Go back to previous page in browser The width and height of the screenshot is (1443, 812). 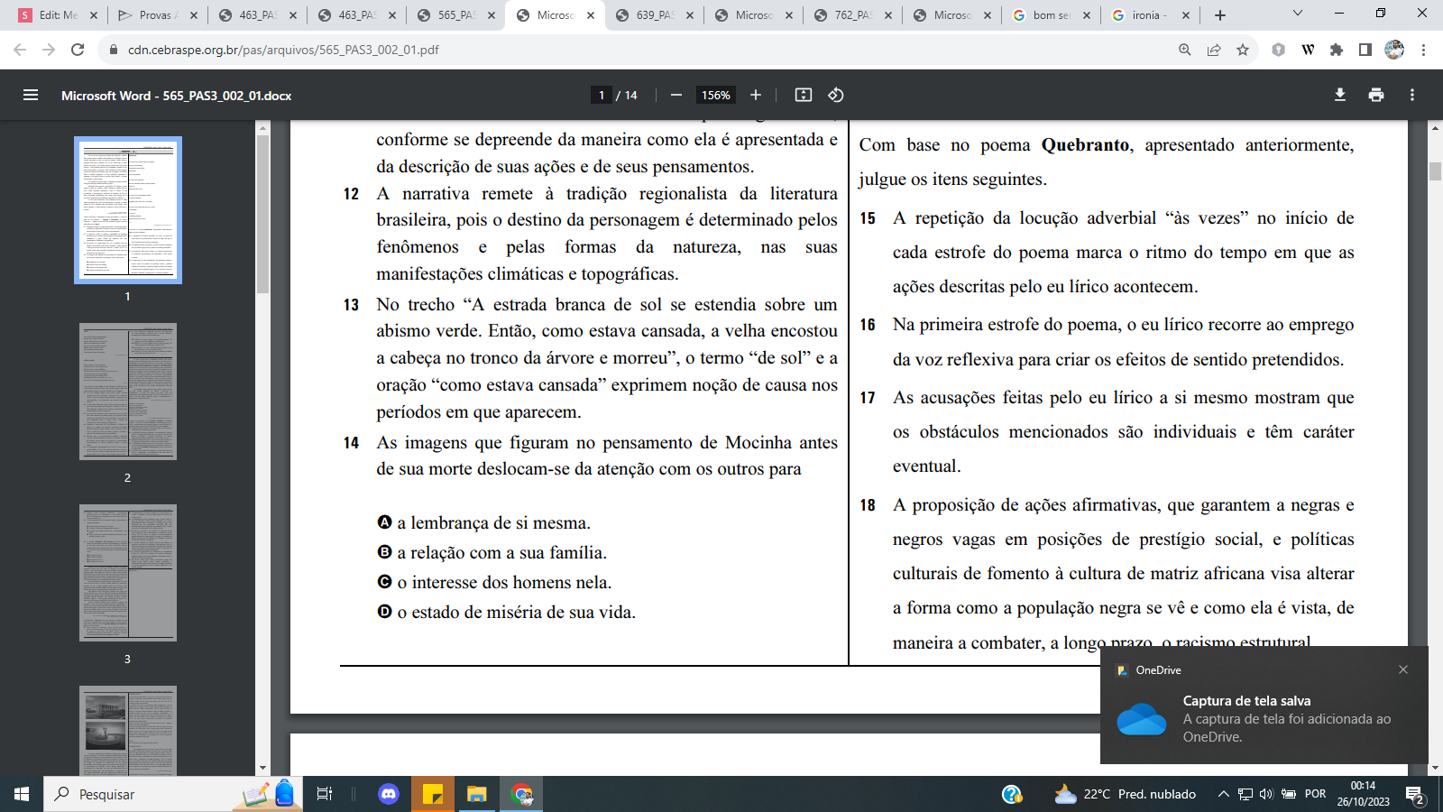coord(20,50)
